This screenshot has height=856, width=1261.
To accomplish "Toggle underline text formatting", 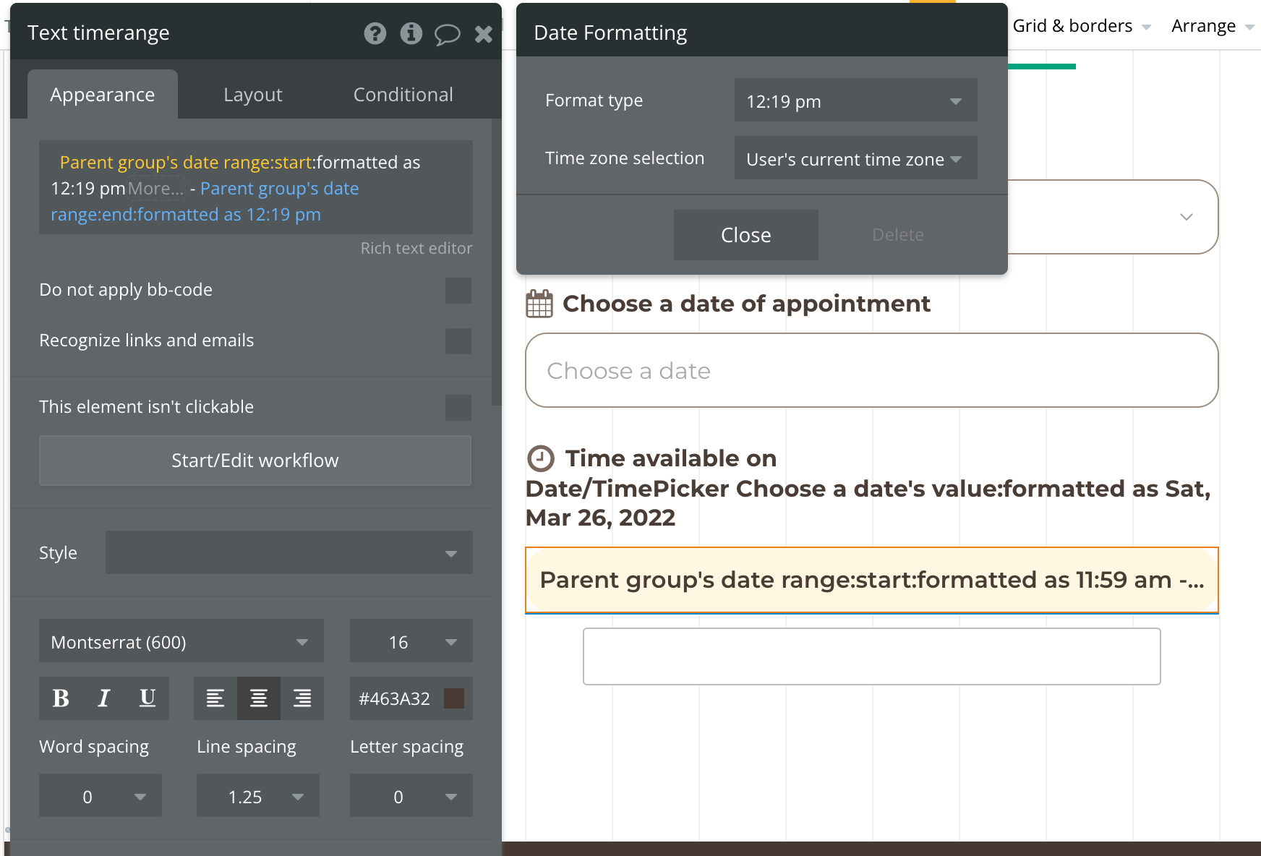I will (x=148, y=698).
